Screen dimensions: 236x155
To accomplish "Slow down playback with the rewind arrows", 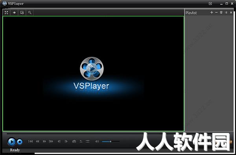I will (x=37, y=142).
